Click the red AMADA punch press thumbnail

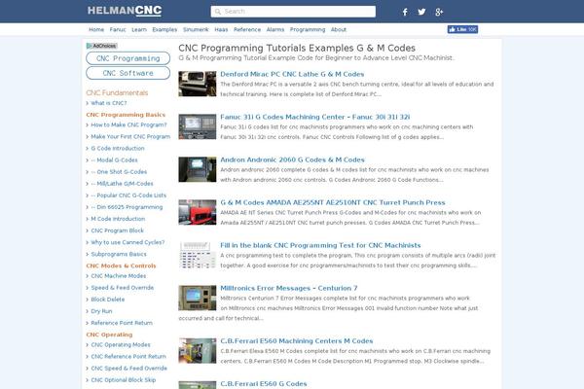pos(198,213)
